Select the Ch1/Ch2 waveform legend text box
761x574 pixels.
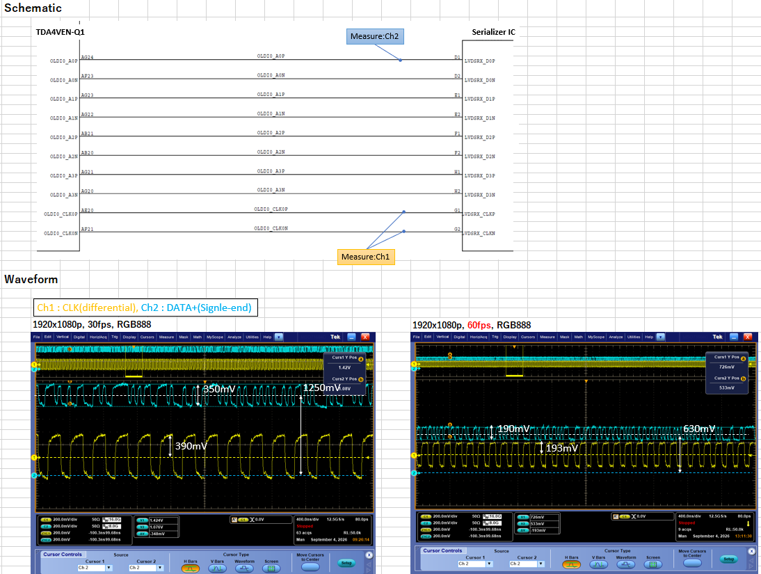pos(145,308)
